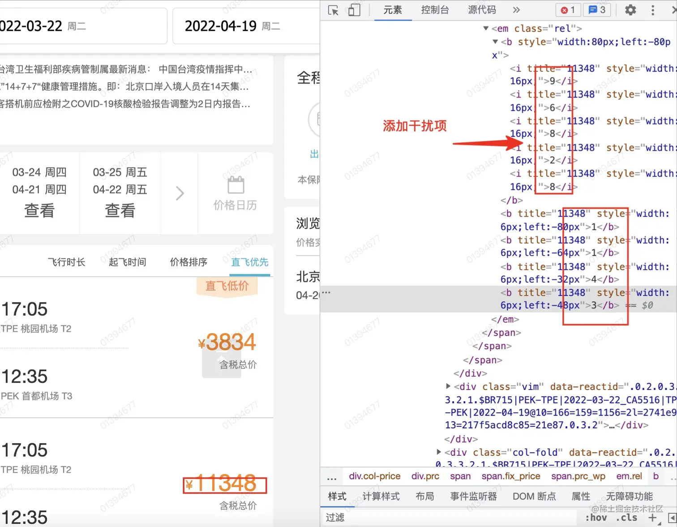Open the 计算样式 tab
This screenshot has height=527, width=677.
point(381,497)
